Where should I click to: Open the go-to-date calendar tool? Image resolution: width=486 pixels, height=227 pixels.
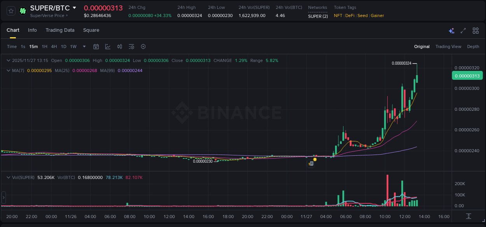pos(96,46)
